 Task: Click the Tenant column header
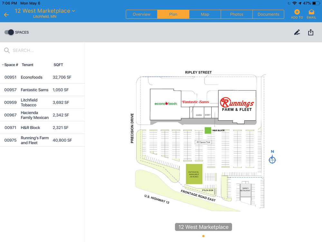click(27, 65)
